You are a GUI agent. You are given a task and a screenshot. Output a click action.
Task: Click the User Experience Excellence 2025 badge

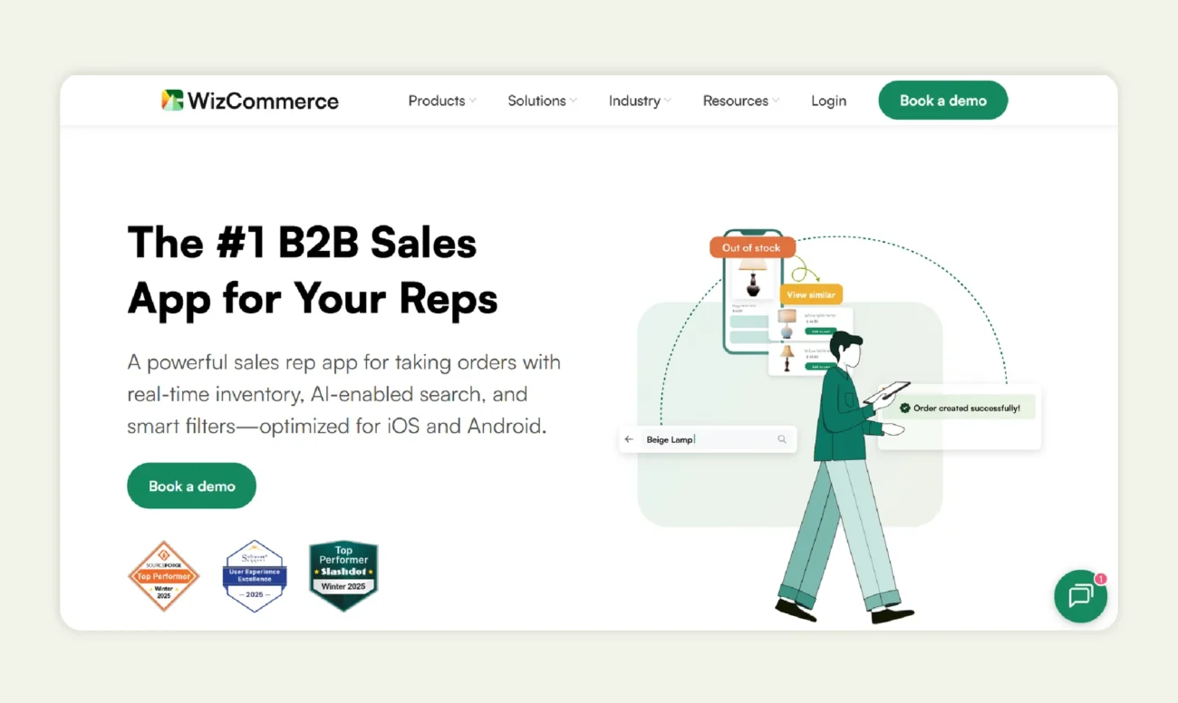254,575
